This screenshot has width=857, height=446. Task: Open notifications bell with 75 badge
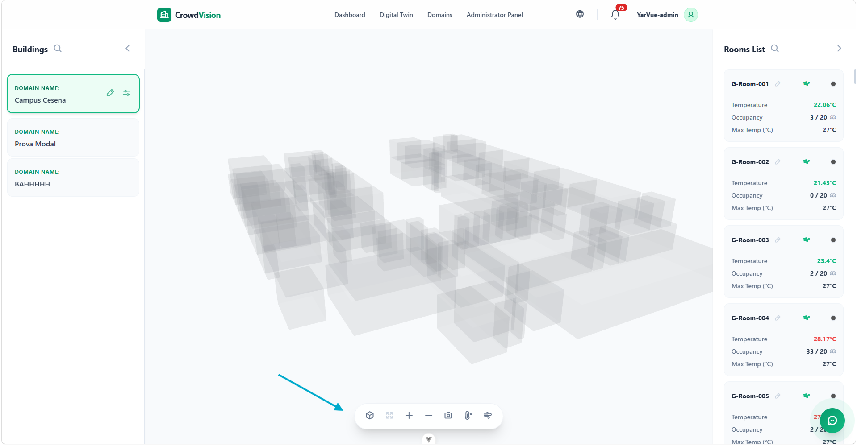coord(615,14)
